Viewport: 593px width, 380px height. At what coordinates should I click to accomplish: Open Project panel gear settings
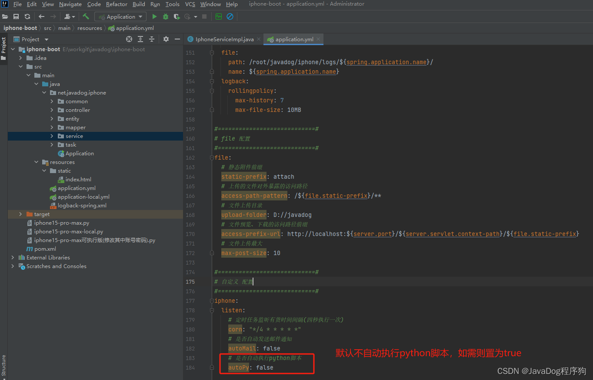pyautogui.click(x=166, y=39)
